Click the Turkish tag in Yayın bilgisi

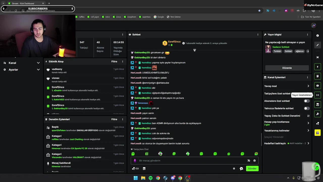(277, 51)
